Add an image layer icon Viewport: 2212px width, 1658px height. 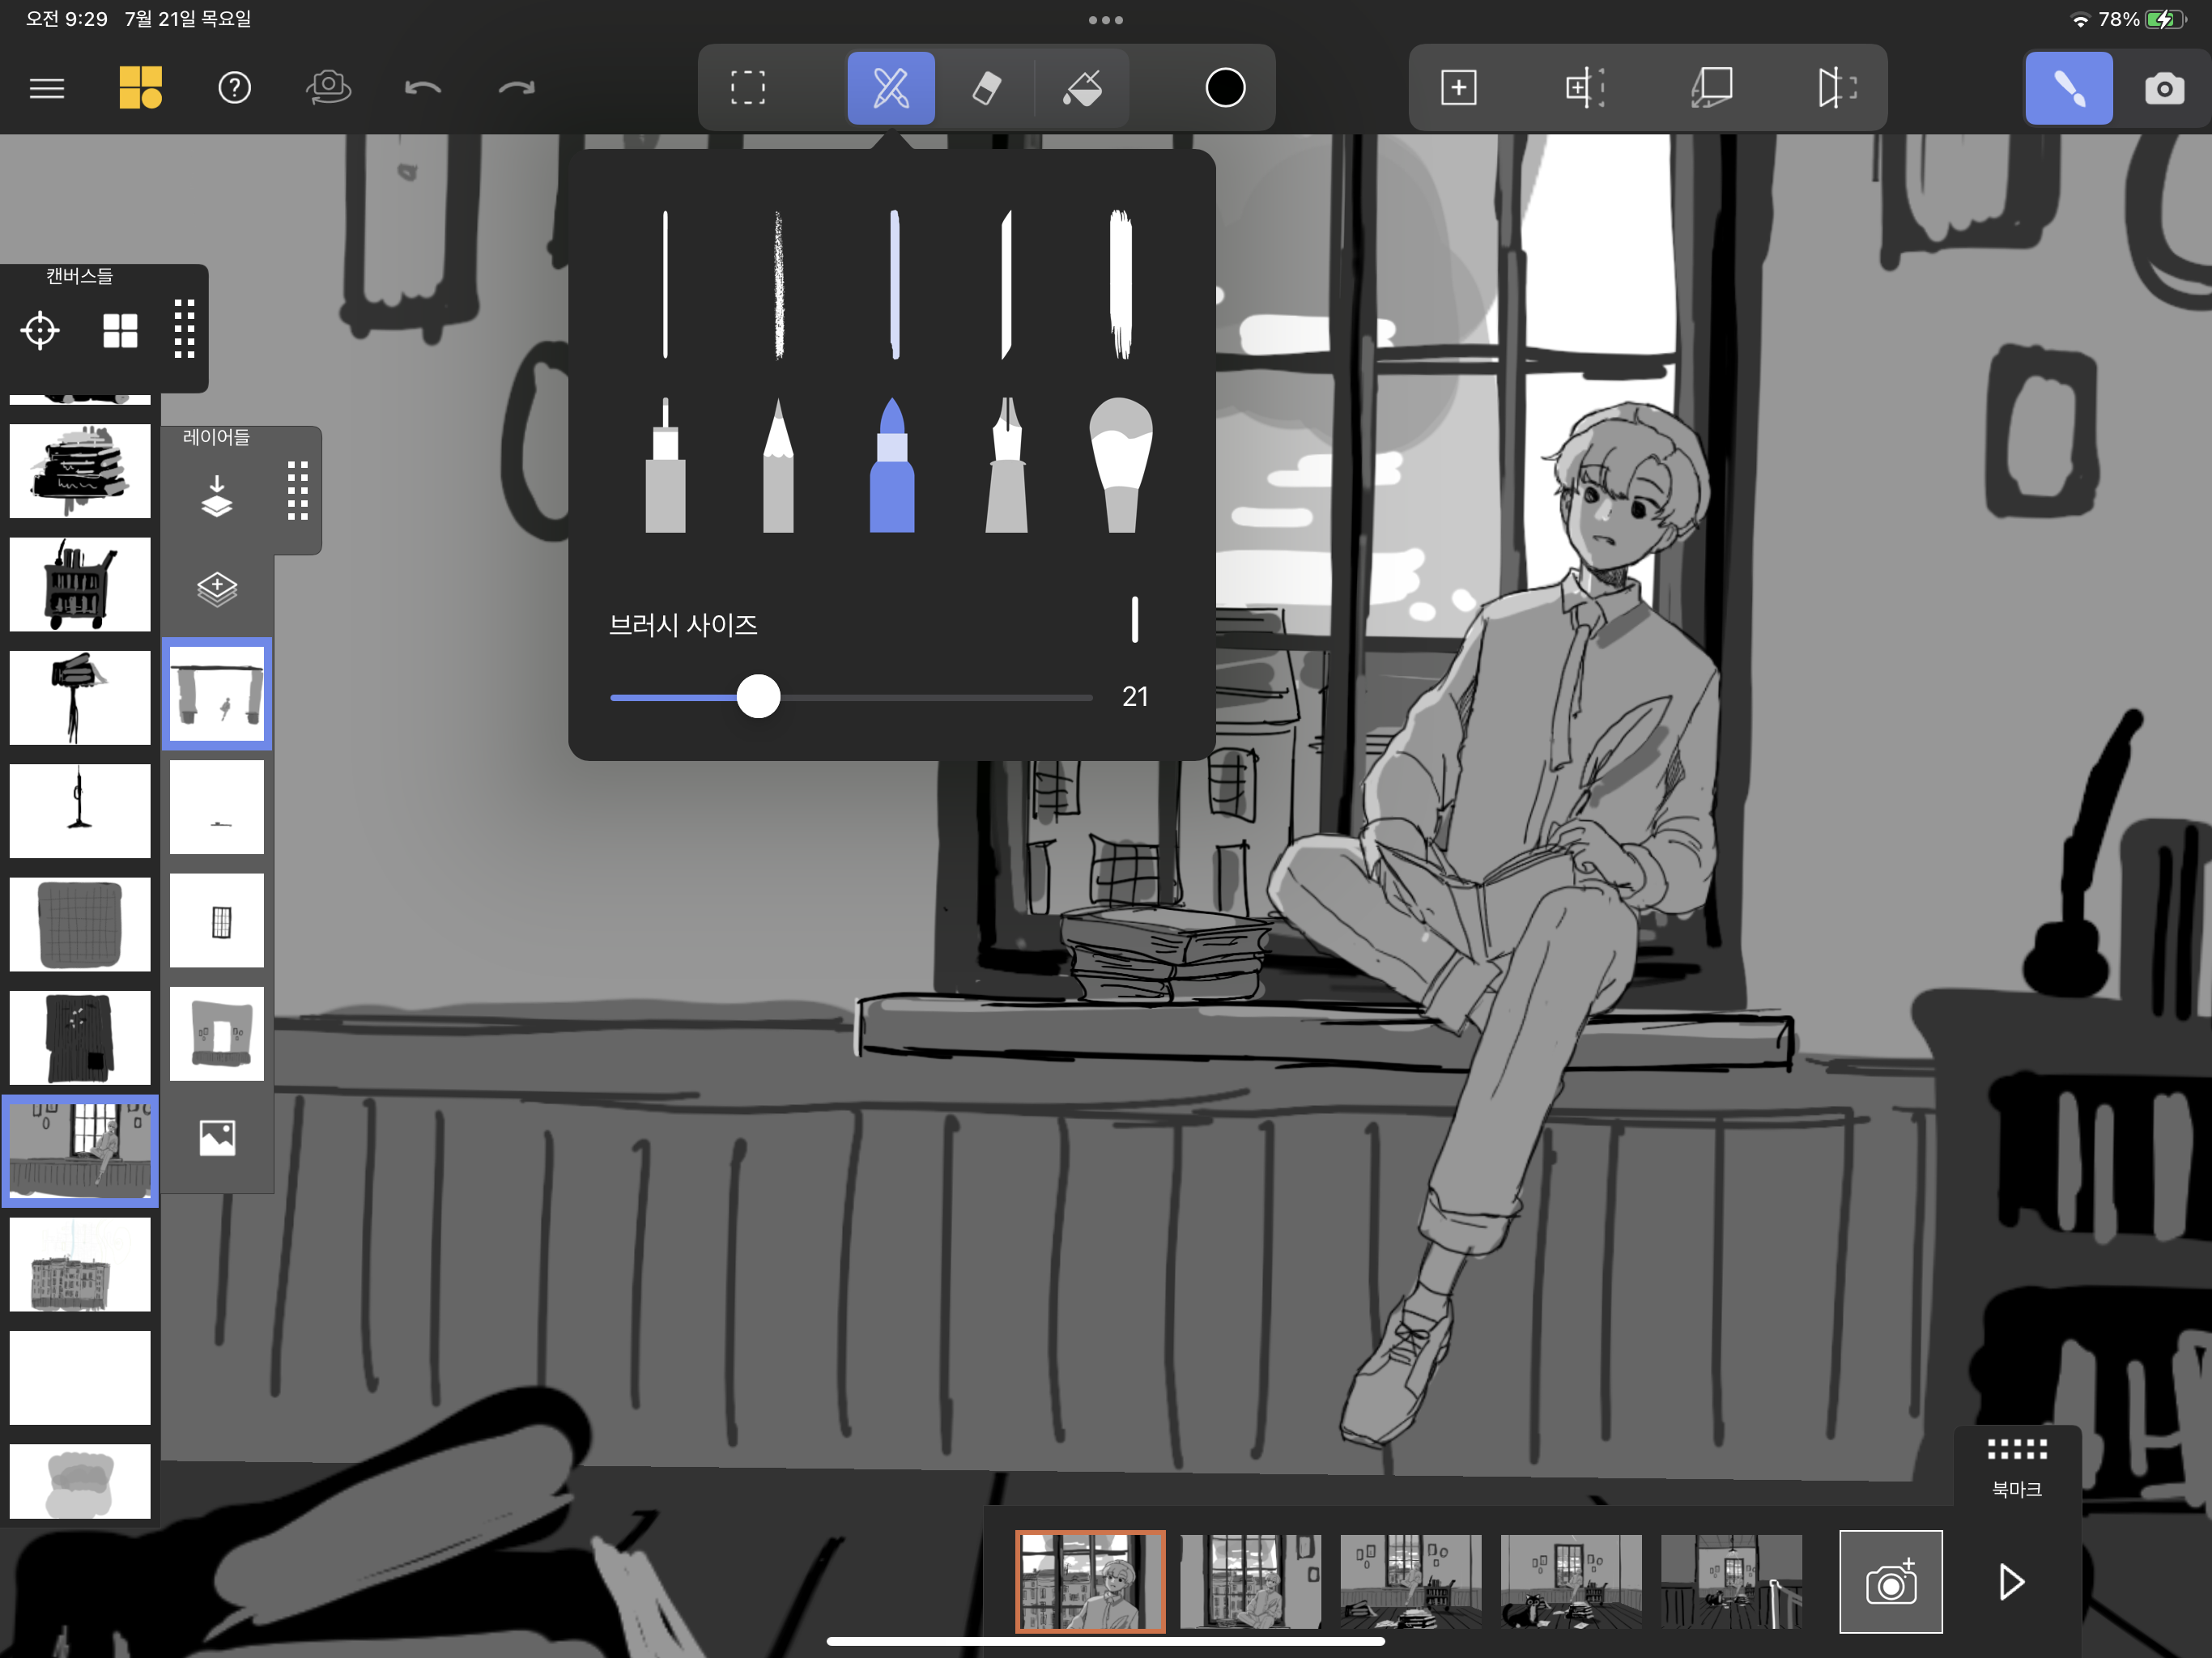coord(217,1138)
